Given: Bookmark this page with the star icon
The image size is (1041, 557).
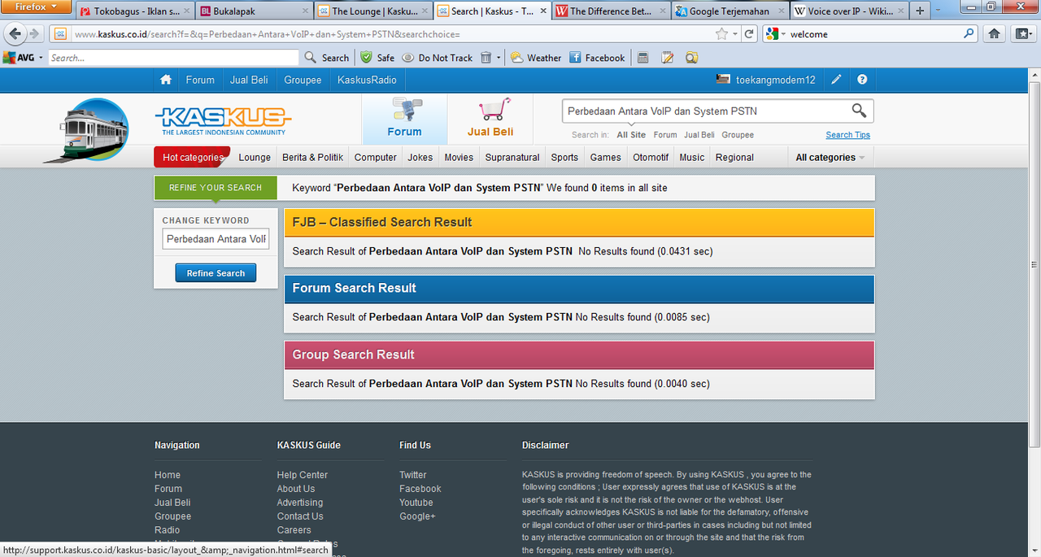Looking at the screenshot, I should (721, 34).
